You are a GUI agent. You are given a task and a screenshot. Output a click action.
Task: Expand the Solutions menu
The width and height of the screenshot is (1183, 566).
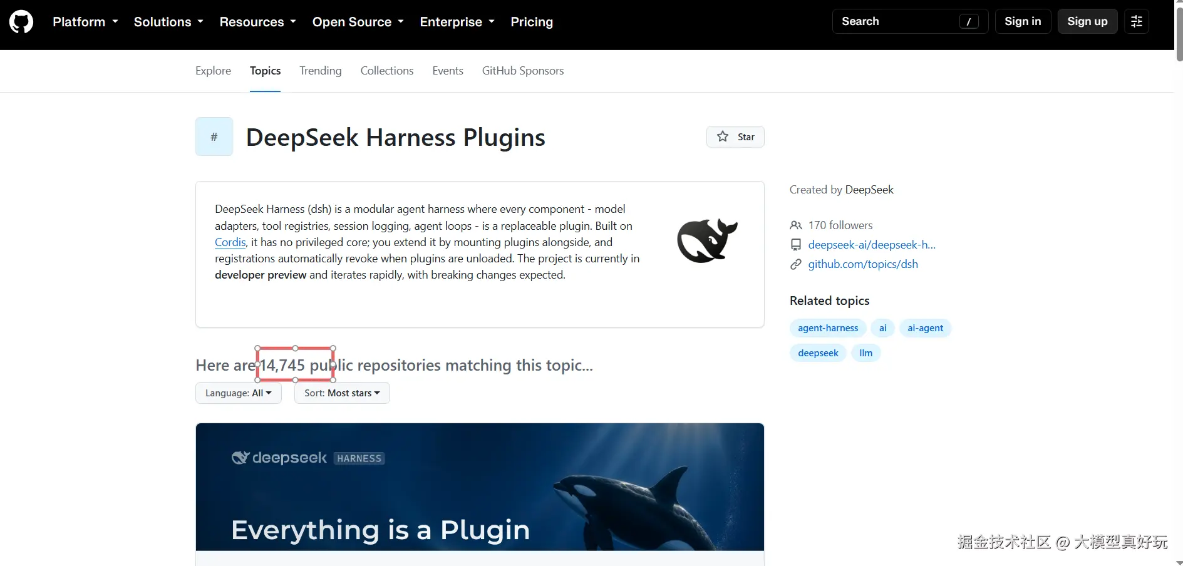click(168, 22)
